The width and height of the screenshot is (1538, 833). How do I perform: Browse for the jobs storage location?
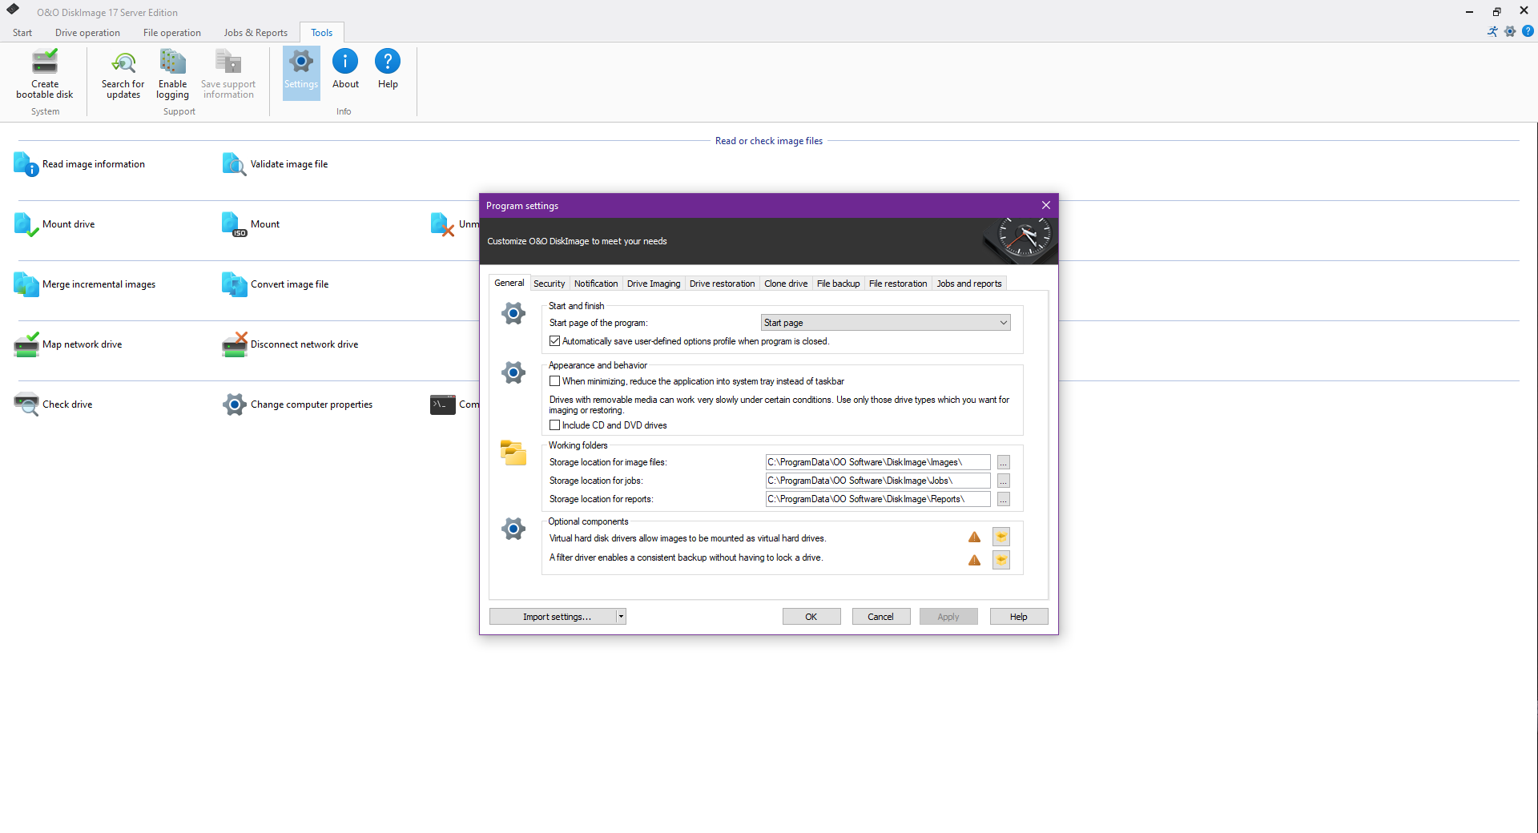point(1003,481)
